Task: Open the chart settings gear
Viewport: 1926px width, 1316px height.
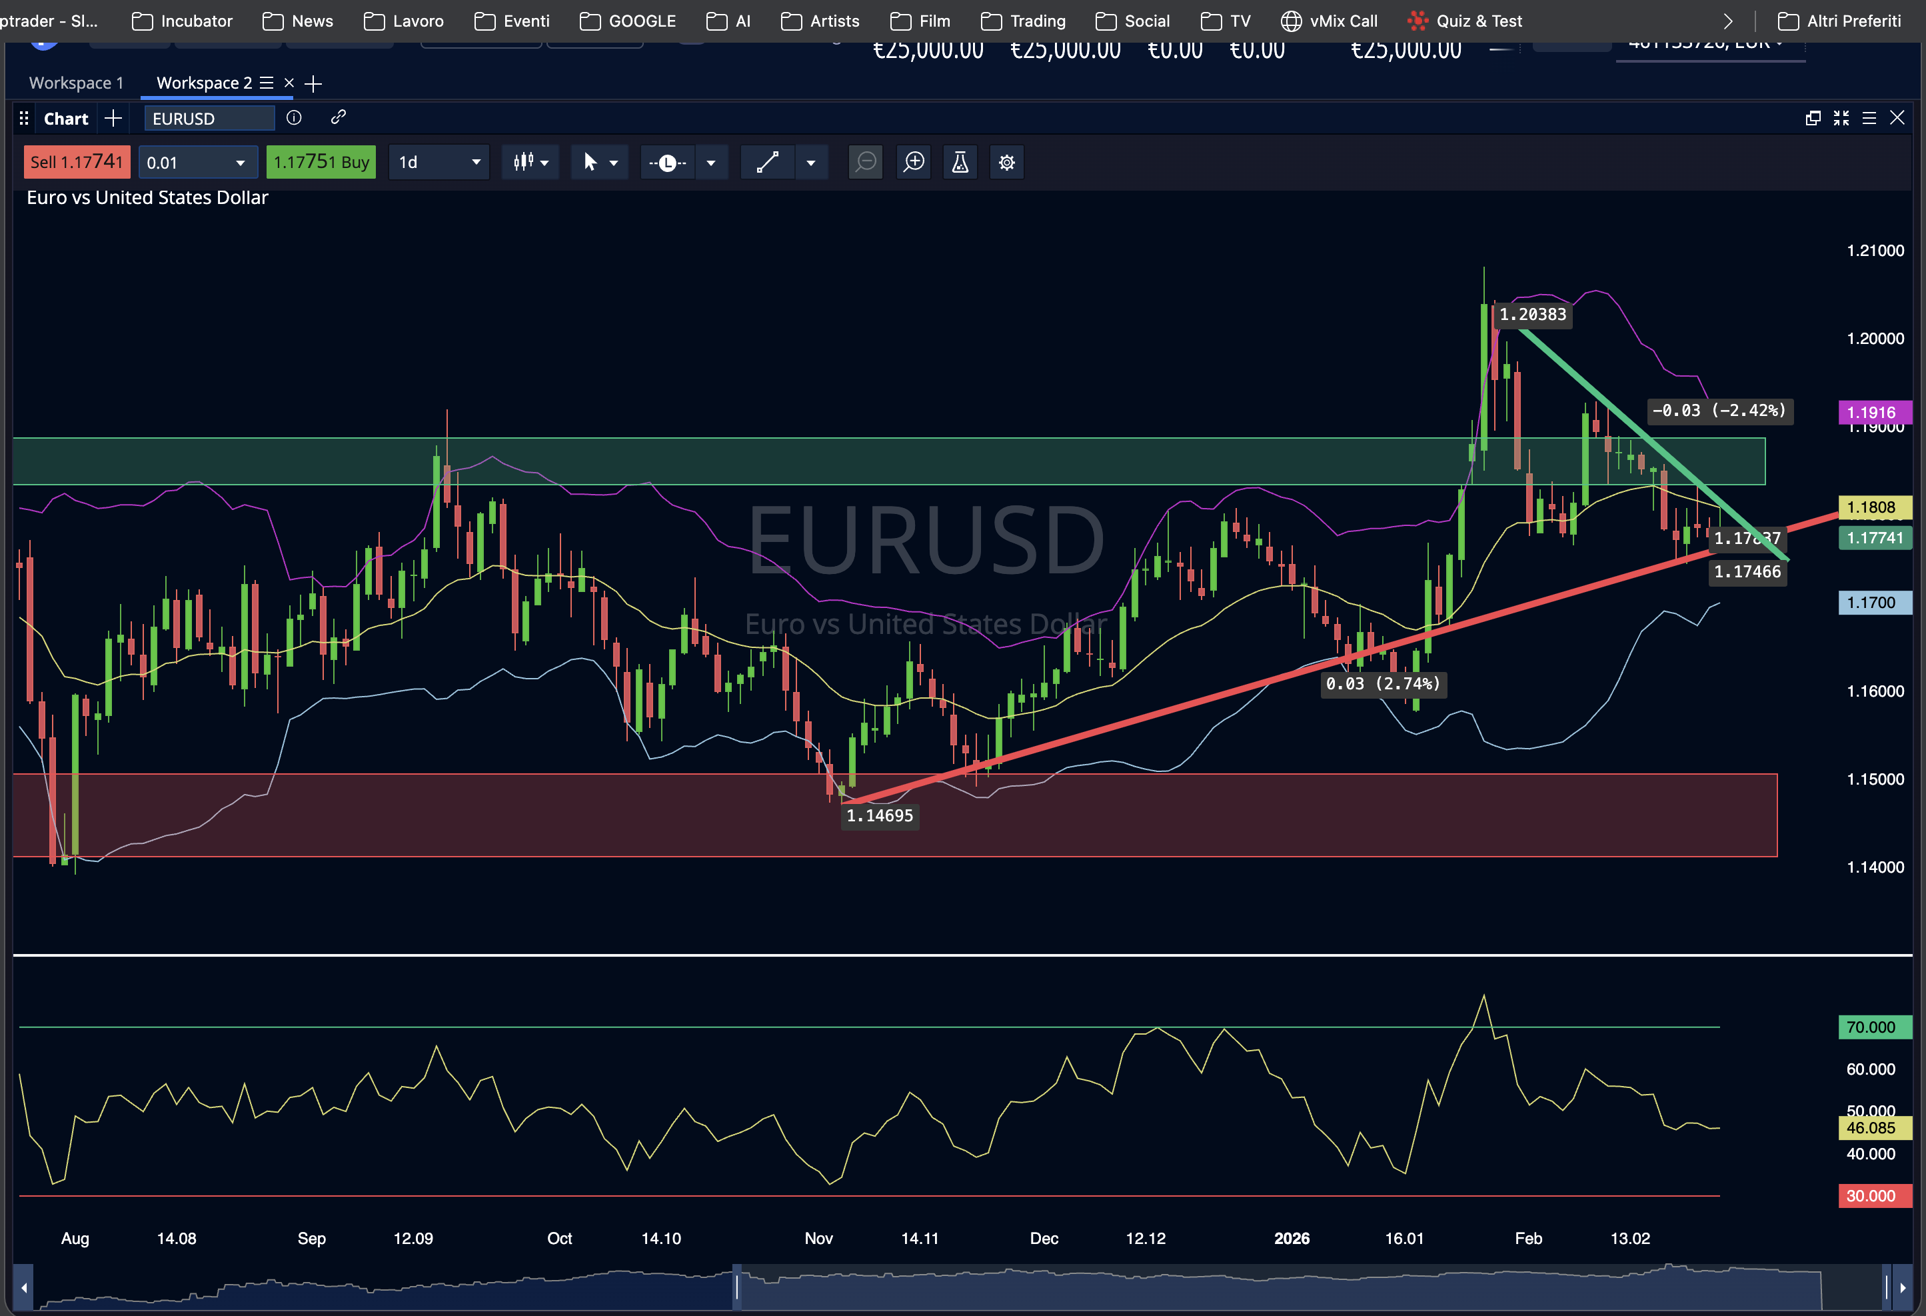Action: pos(1006,163)
